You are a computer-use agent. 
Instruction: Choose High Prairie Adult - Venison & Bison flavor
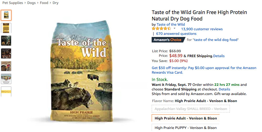[x=186, y=118]
